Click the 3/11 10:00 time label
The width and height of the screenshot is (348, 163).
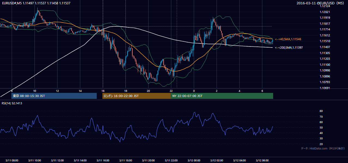click(35, 160)
